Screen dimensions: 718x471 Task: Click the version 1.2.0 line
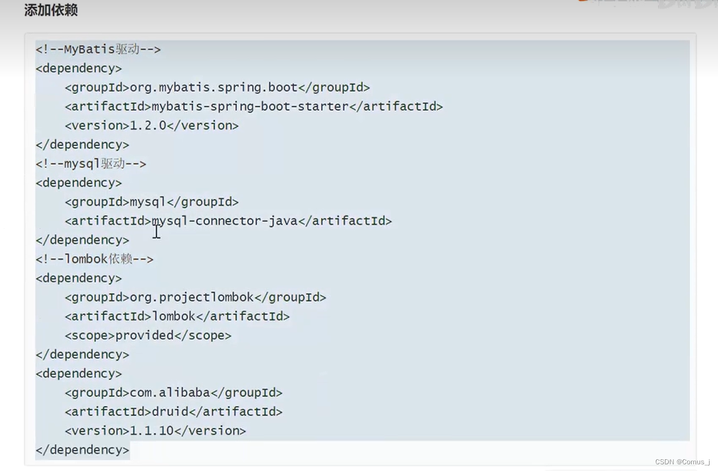click(152, 125)
